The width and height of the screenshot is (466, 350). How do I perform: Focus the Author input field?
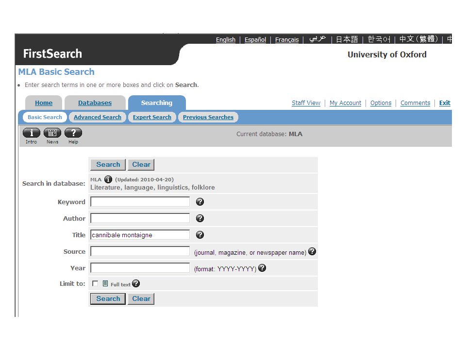(x=140, y=218)
